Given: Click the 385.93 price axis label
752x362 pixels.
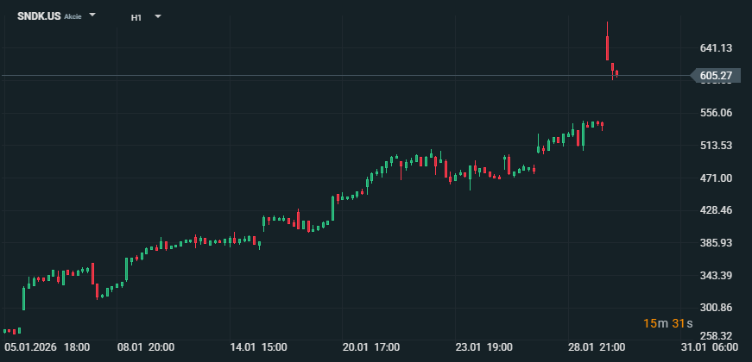Looking at the screenshot, I should (x=716, y=242).
